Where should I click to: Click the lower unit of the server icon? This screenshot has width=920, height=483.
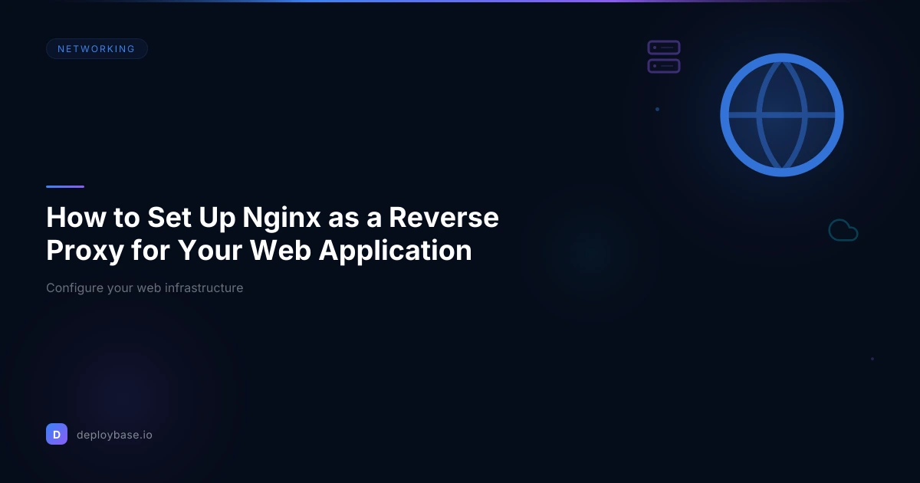(x=664, y=67)
